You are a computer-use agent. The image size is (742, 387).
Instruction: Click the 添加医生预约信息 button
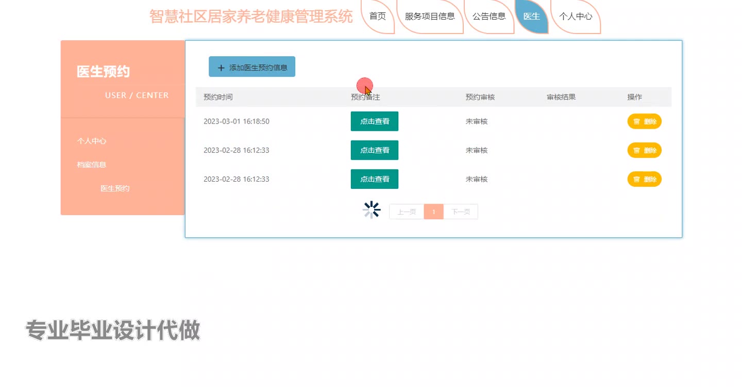pos(252,67)
